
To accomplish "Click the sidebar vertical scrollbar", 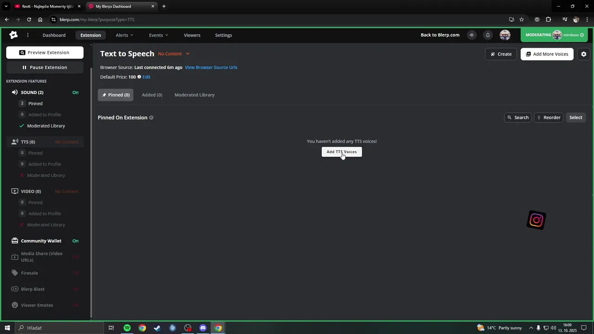I will tap(91, 193).
